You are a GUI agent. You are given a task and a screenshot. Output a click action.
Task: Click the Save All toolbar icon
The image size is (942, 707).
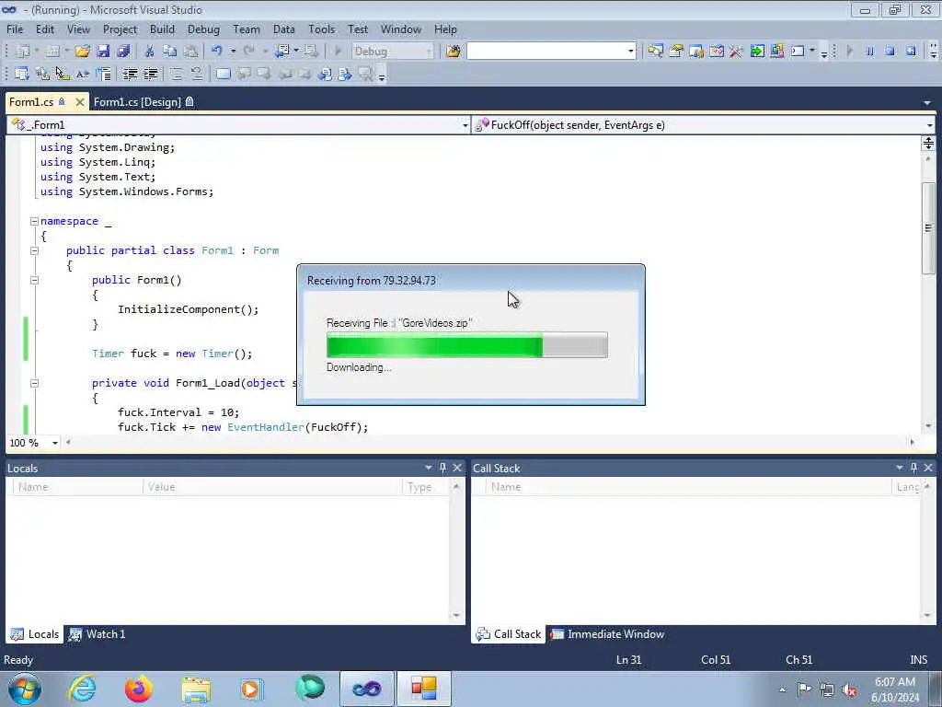point(123,52)
